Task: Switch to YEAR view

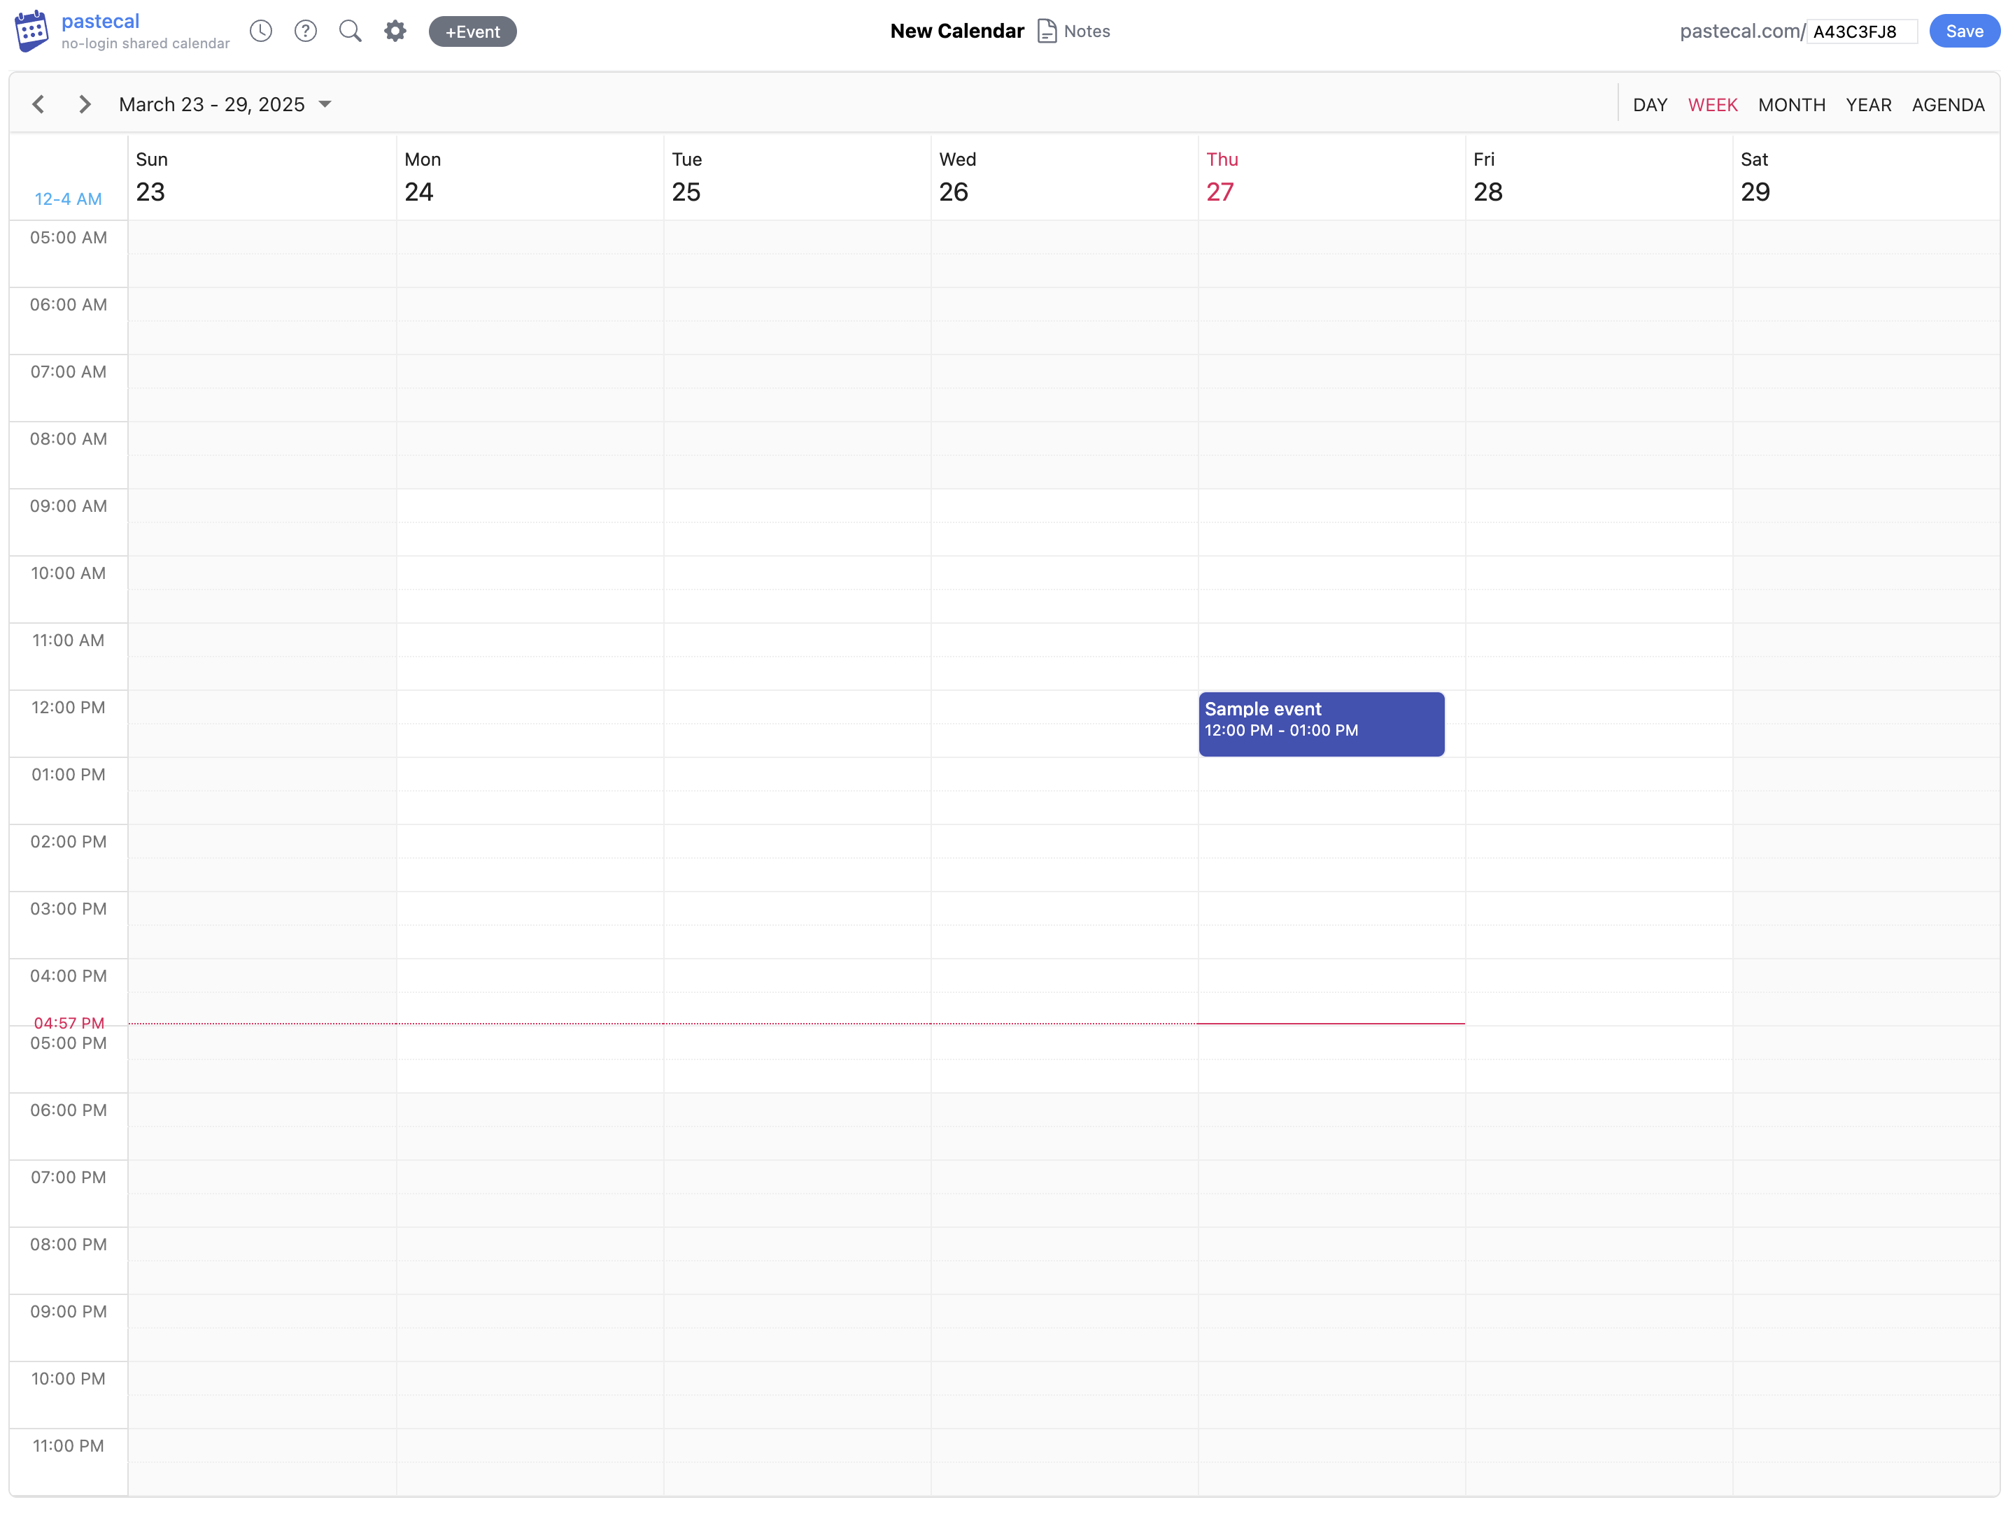Action: 1868,104
